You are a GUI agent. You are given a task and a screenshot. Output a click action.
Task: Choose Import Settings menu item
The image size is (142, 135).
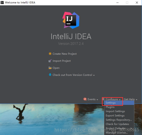[119, 111]
